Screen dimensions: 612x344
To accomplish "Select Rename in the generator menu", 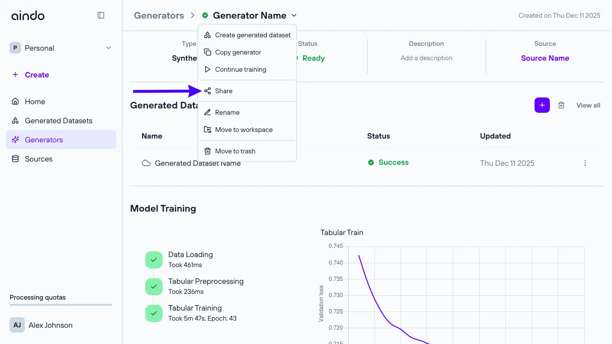I will click(227, 112).
